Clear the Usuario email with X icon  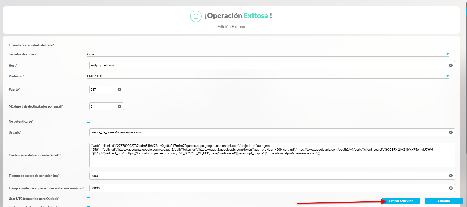point(451,132)
